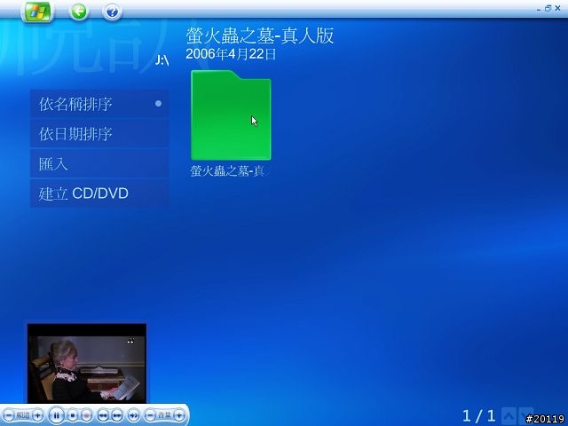The width and height of the screenshot is (568, 426).
Task: Lower volume with the 音量 minus button
Action: (x=150, y=415)
